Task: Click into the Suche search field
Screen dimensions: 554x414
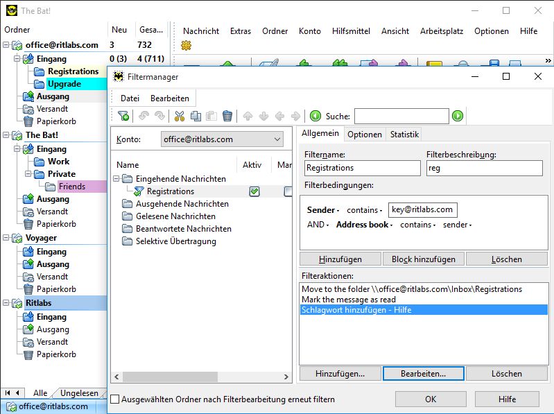Action: click(401, 117)
